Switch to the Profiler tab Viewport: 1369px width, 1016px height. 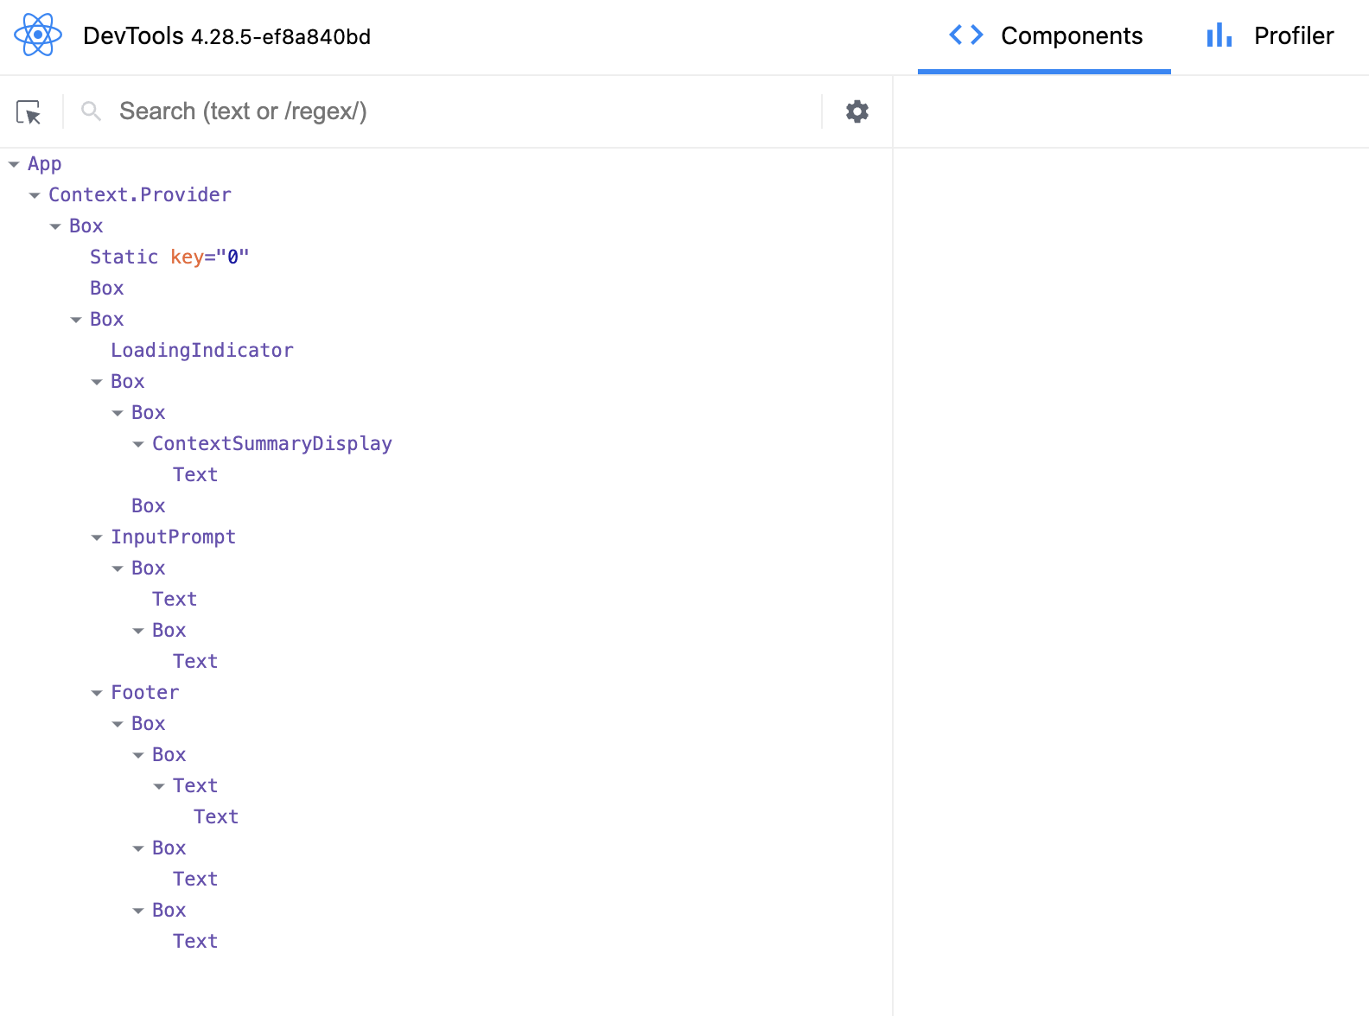click(x=1270, y=36)
